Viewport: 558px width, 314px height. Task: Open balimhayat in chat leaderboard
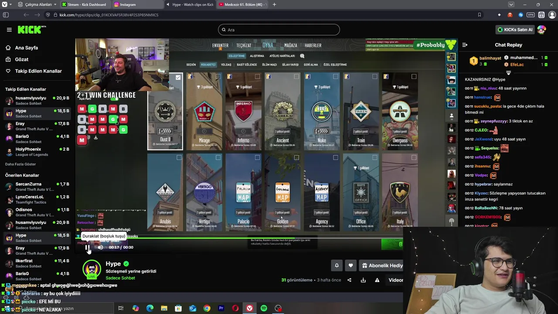coord(490,58)
